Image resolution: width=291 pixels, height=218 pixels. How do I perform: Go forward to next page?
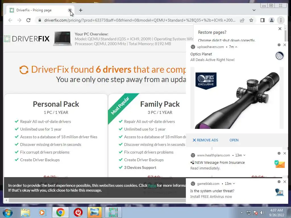pyautogui.click(x=19, y=20)
